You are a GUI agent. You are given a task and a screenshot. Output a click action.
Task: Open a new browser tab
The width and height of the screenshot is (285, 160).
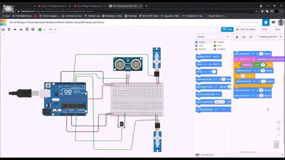click(147, 6)
